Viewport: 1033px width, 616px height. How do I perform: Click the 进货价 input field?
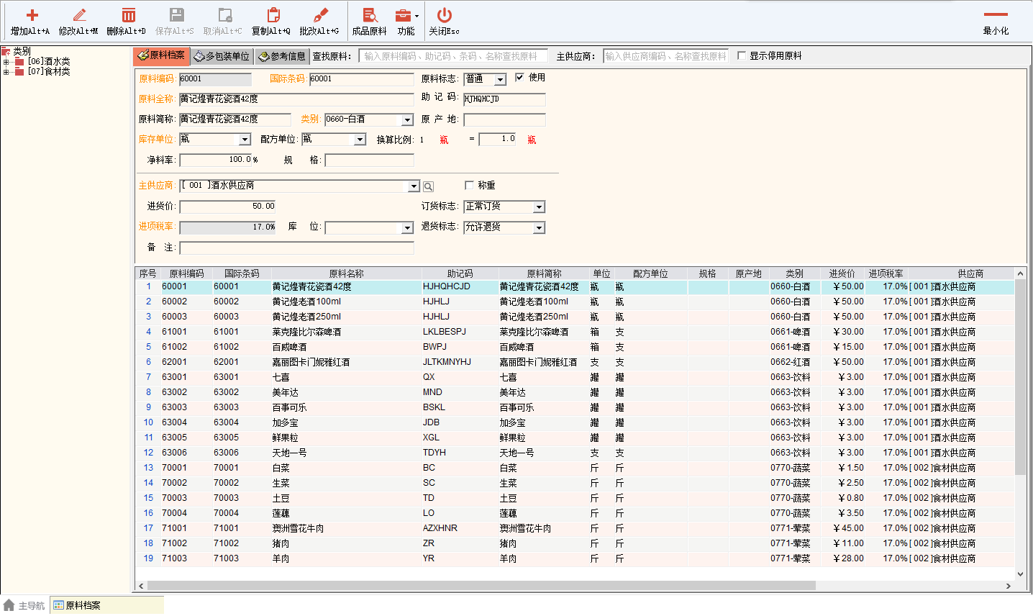[x=228, y=207]
